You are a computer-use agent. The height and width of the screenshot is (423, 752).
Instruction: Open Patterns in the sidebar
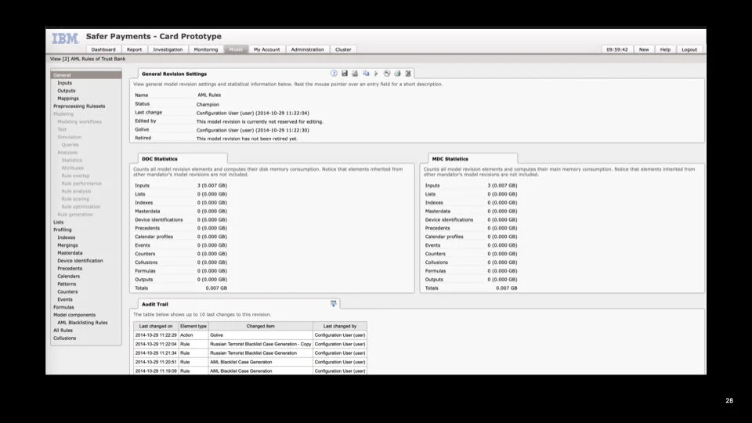pyautogui.click(x=67, y=284)
